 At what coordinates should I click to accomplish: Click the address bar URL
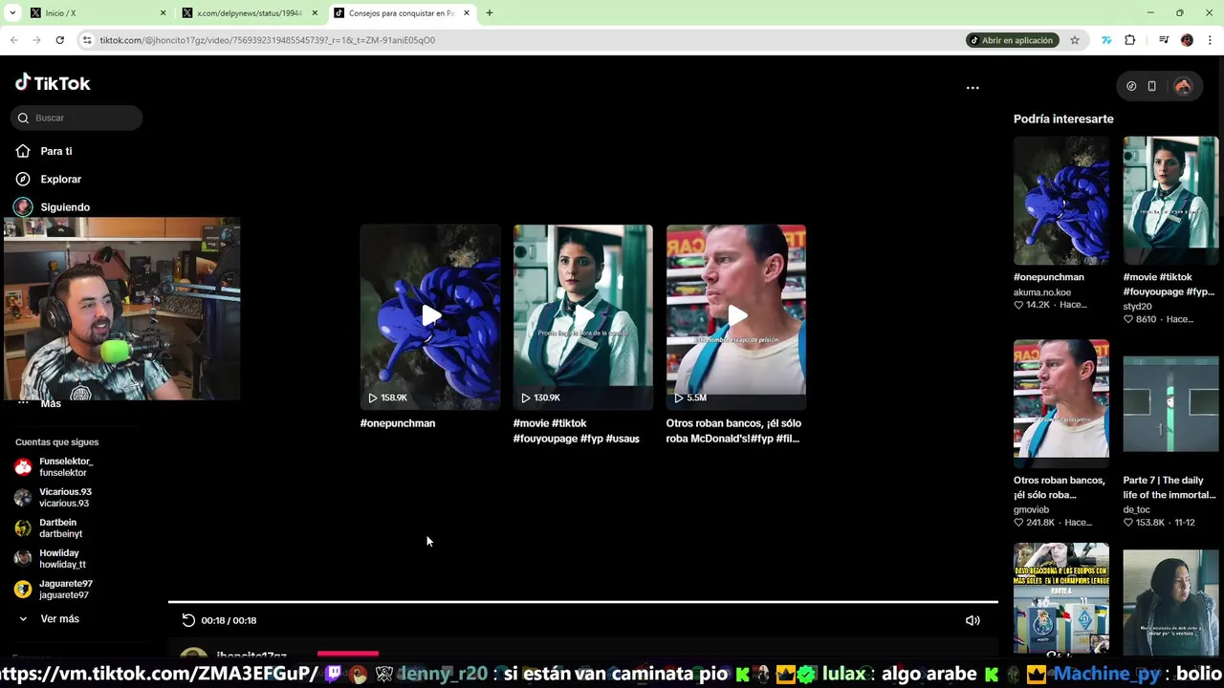pyautogui.click(x=268, y=40)
